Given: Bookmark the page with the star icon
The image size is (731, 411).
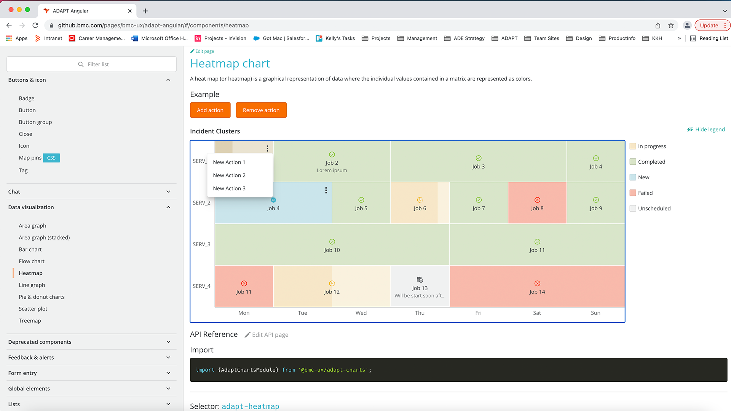Looking at the screenshot, I should (671, 25).
